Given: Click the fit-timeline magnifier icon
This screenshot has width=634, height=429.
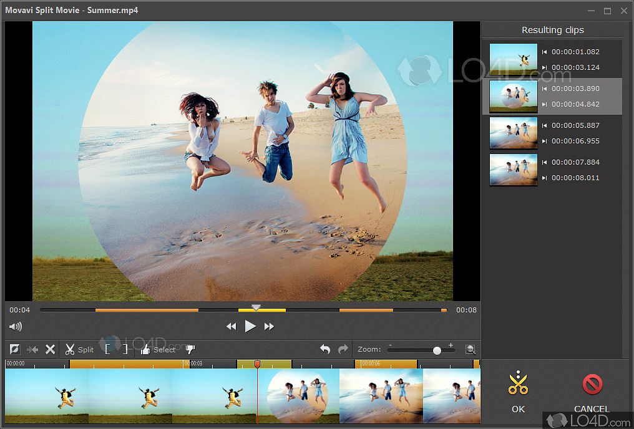Looking at the screenshot, I should pos(470,349).
